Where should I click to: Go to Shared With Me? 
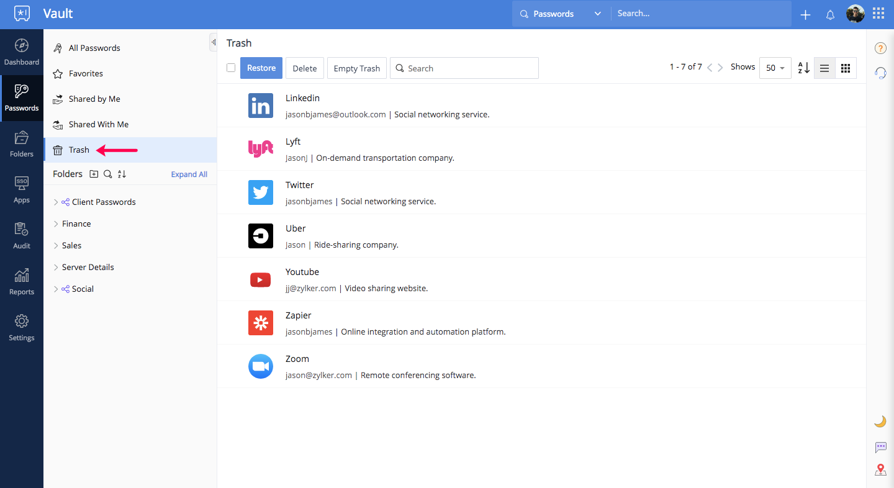[98, 124]
